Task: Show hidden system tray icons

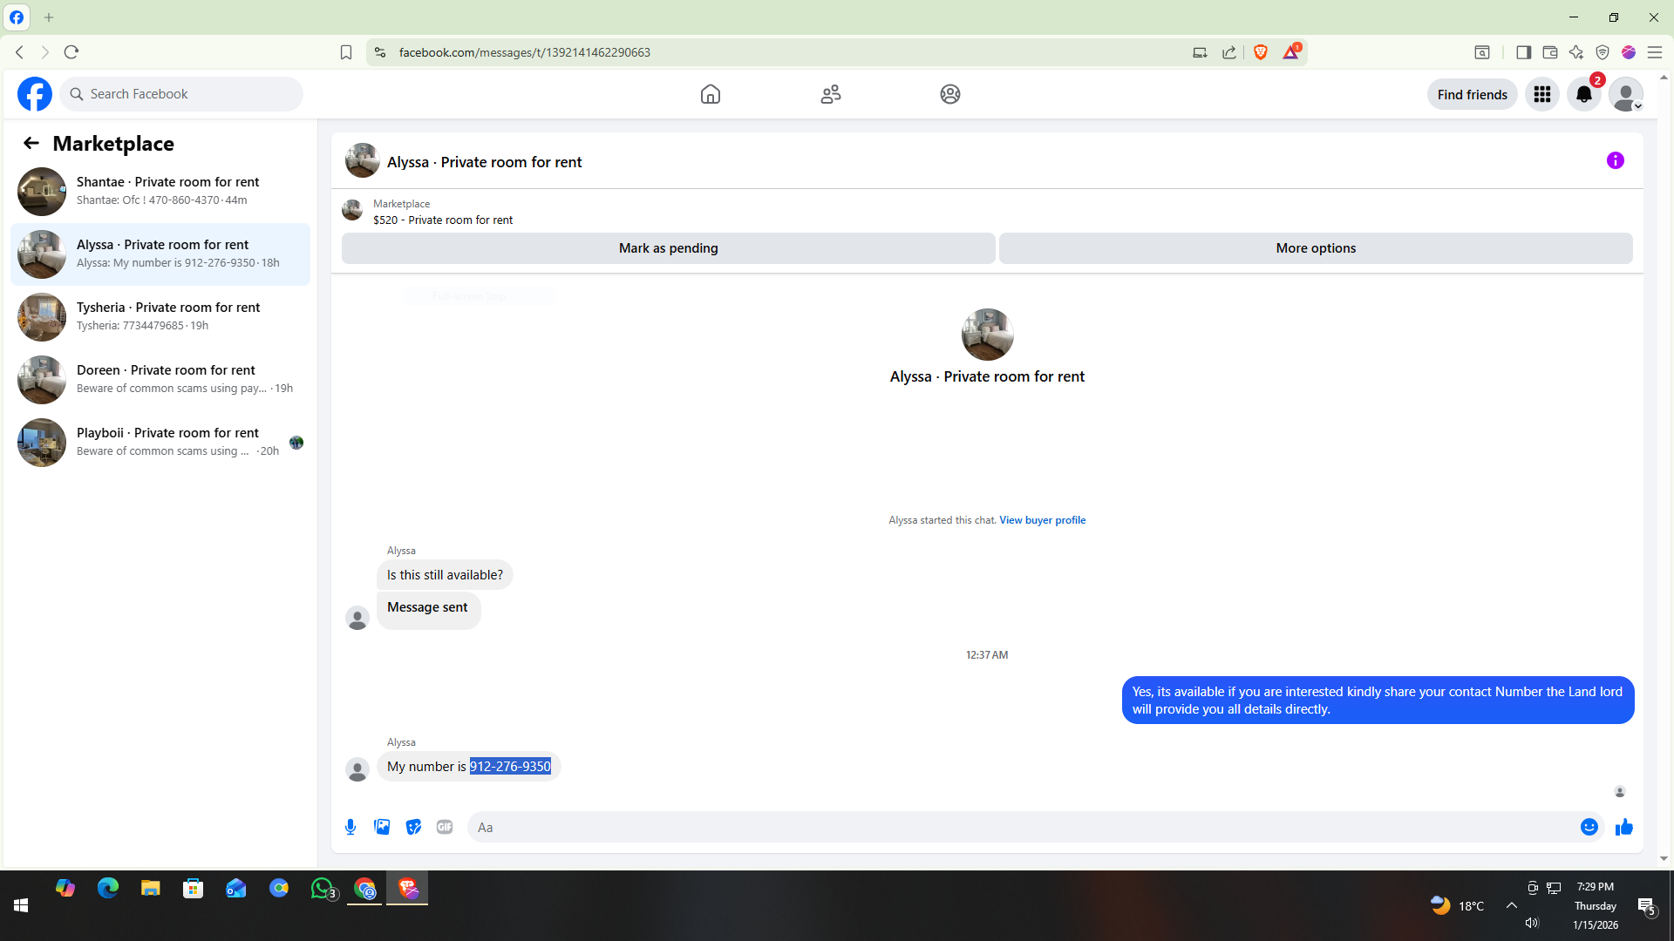Action: pyautogui.click(x=1512, y=905)
